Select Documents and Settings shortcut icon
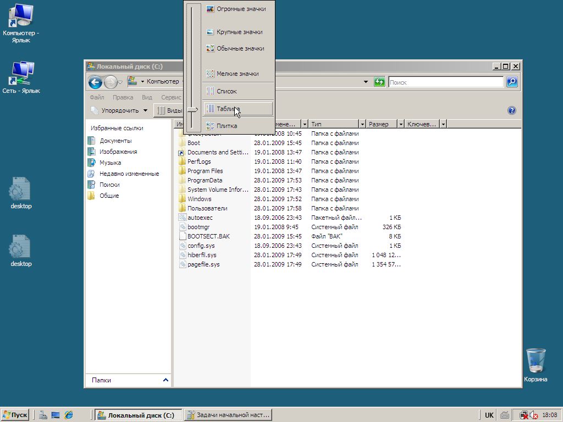Image resolution: width=563 pixels, height=422 pixels. point(183,152)
